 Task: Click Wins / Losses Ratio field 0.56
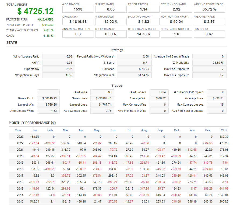59,57
